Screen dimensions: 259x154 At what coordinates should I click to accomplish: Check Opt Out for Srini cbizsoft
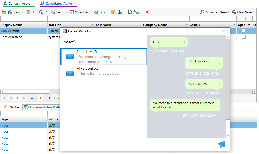coord(244,31)
